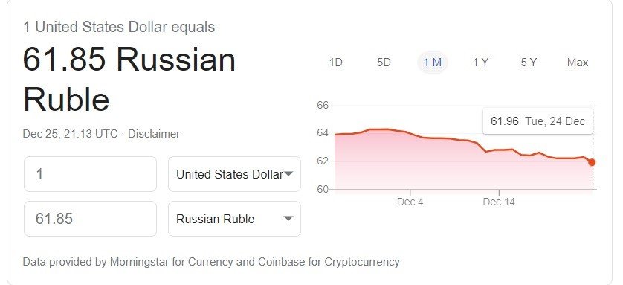Switch chart to 1 Y range
623x285 pixels.
tap(480, 63)
